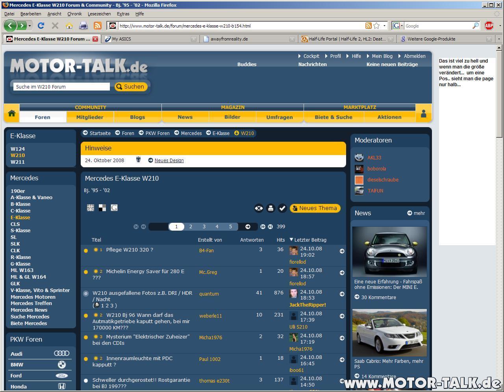Open the back/forward history dropdown arrow
The width and height of the screenshot is (504, 392).
tap(30, 26)
